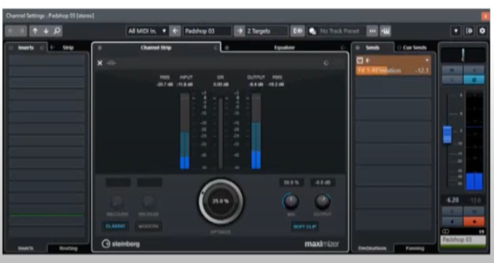
Task: Toggle the Soft Clip button
Action: click(305, 227)
